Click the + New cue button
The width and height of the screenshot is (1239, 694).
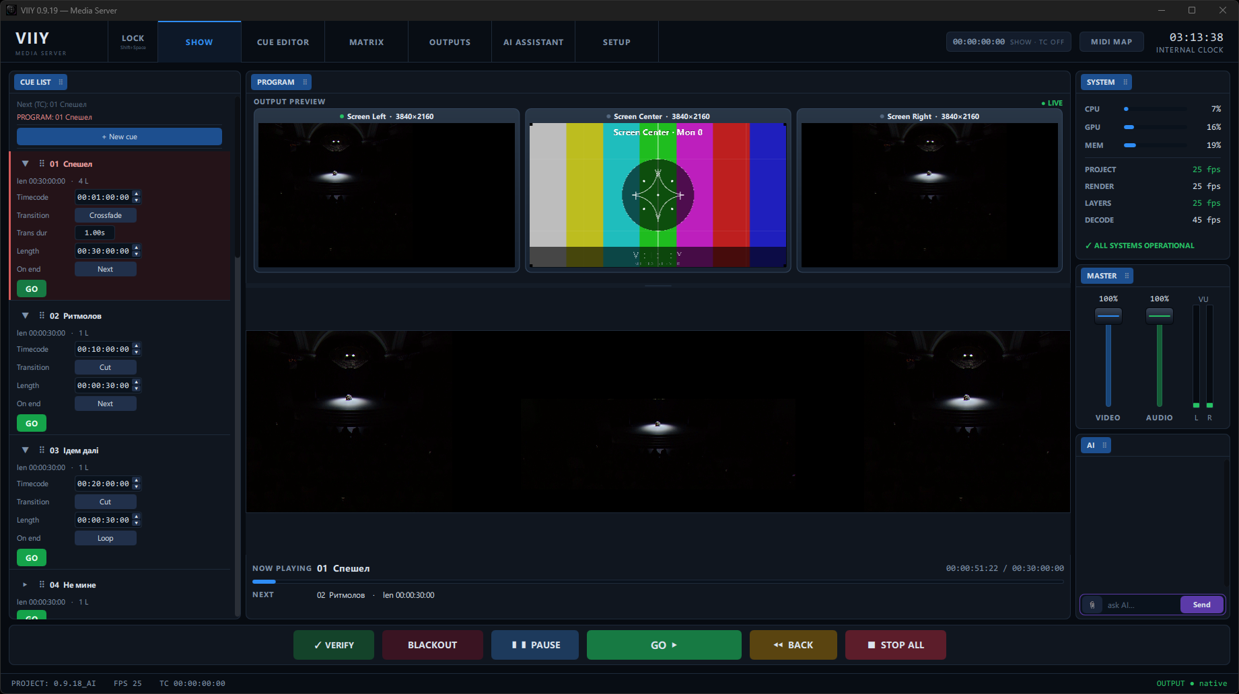tap(119, 137)
